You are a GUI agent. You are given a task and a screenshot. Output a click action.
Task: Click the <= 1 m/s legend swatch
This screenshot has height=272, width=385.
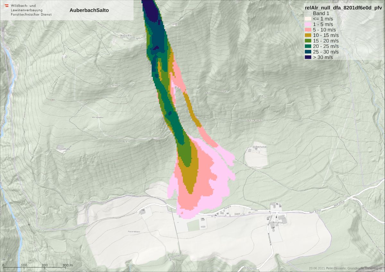pyautogui.click(x=308, y=19)
